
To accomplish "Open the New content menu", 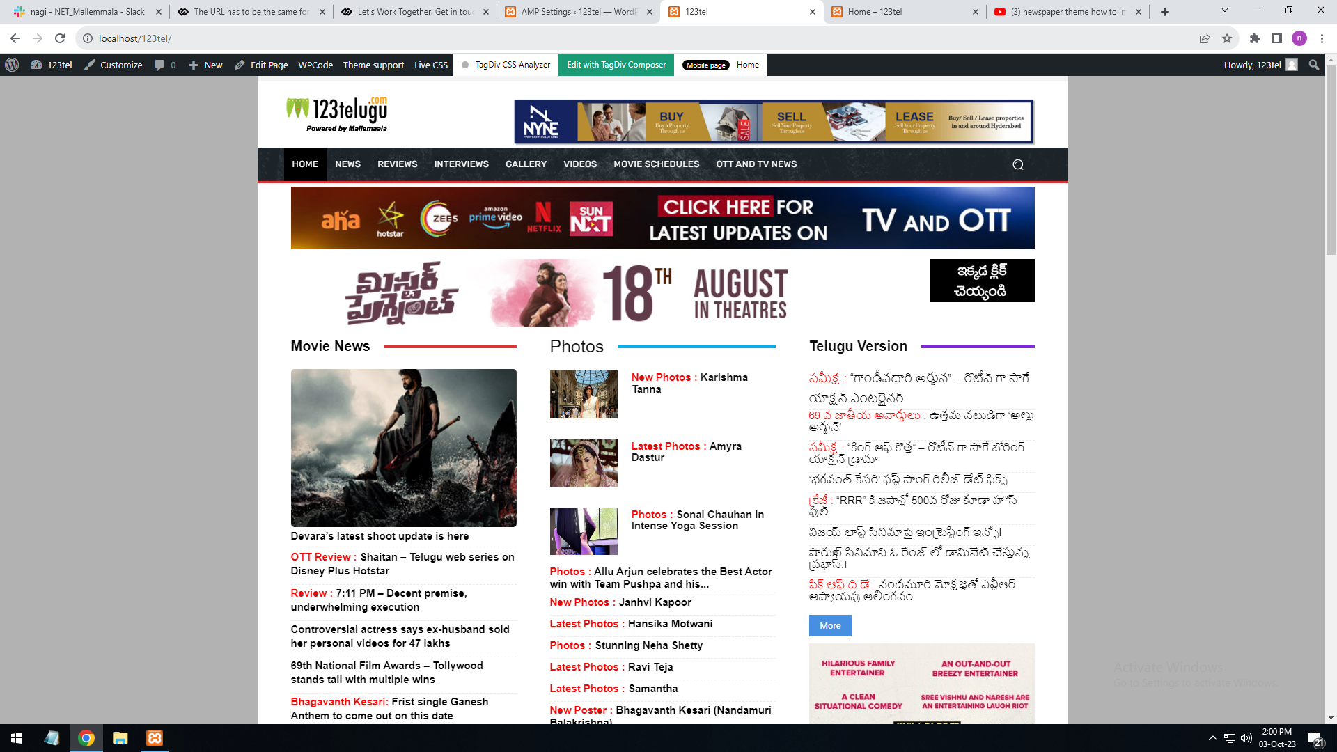I will click(205, 65).
